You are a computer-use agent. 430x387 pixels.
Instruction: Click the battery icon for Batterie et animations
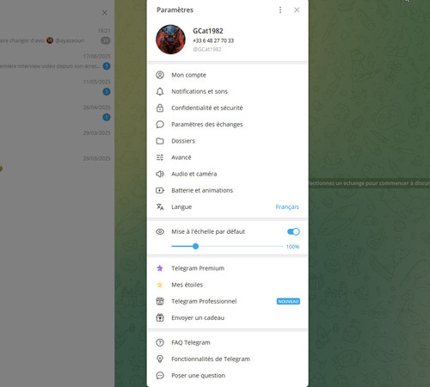click(160, 190)
